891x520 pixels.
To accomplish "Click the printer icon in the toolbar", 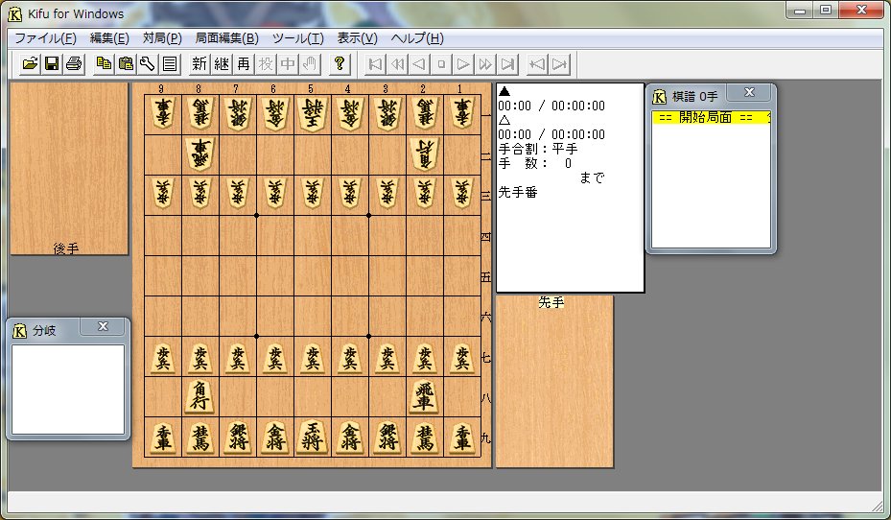I will (x=74, y=64).
